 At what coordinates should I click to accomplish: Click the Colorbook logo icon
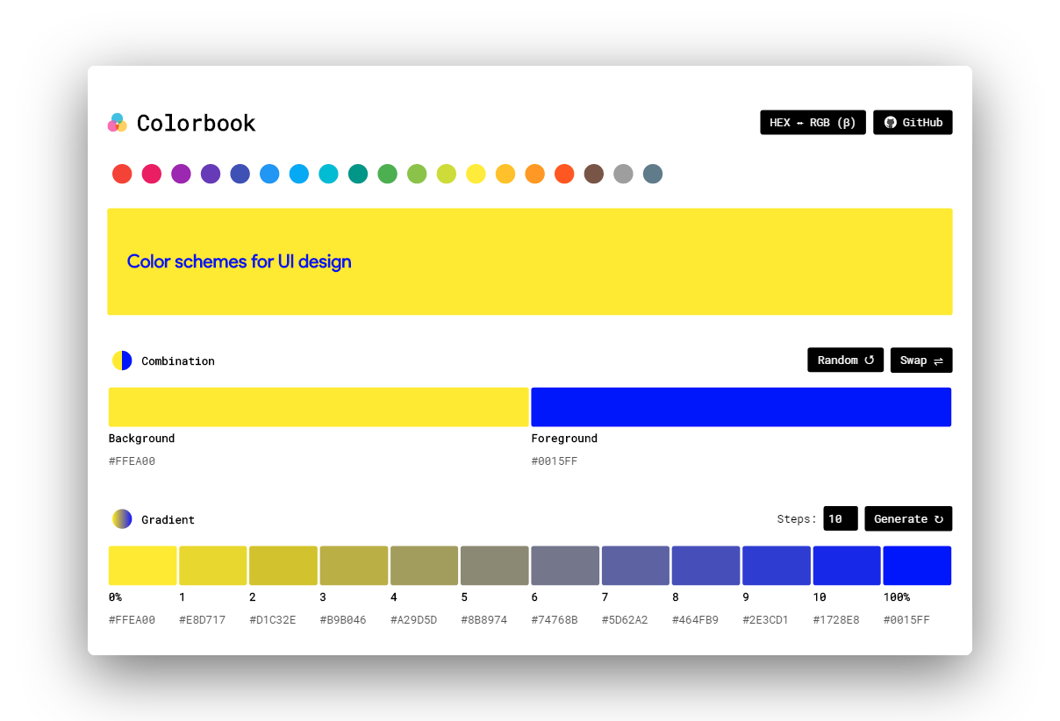pyautogui.click(x=118, y=123)
